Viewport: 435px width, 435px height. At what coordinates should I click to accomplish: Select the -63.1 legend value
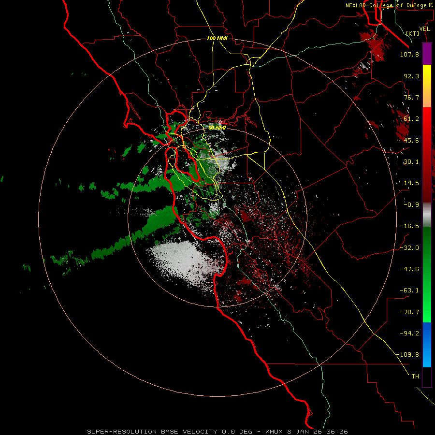point(409,290)
